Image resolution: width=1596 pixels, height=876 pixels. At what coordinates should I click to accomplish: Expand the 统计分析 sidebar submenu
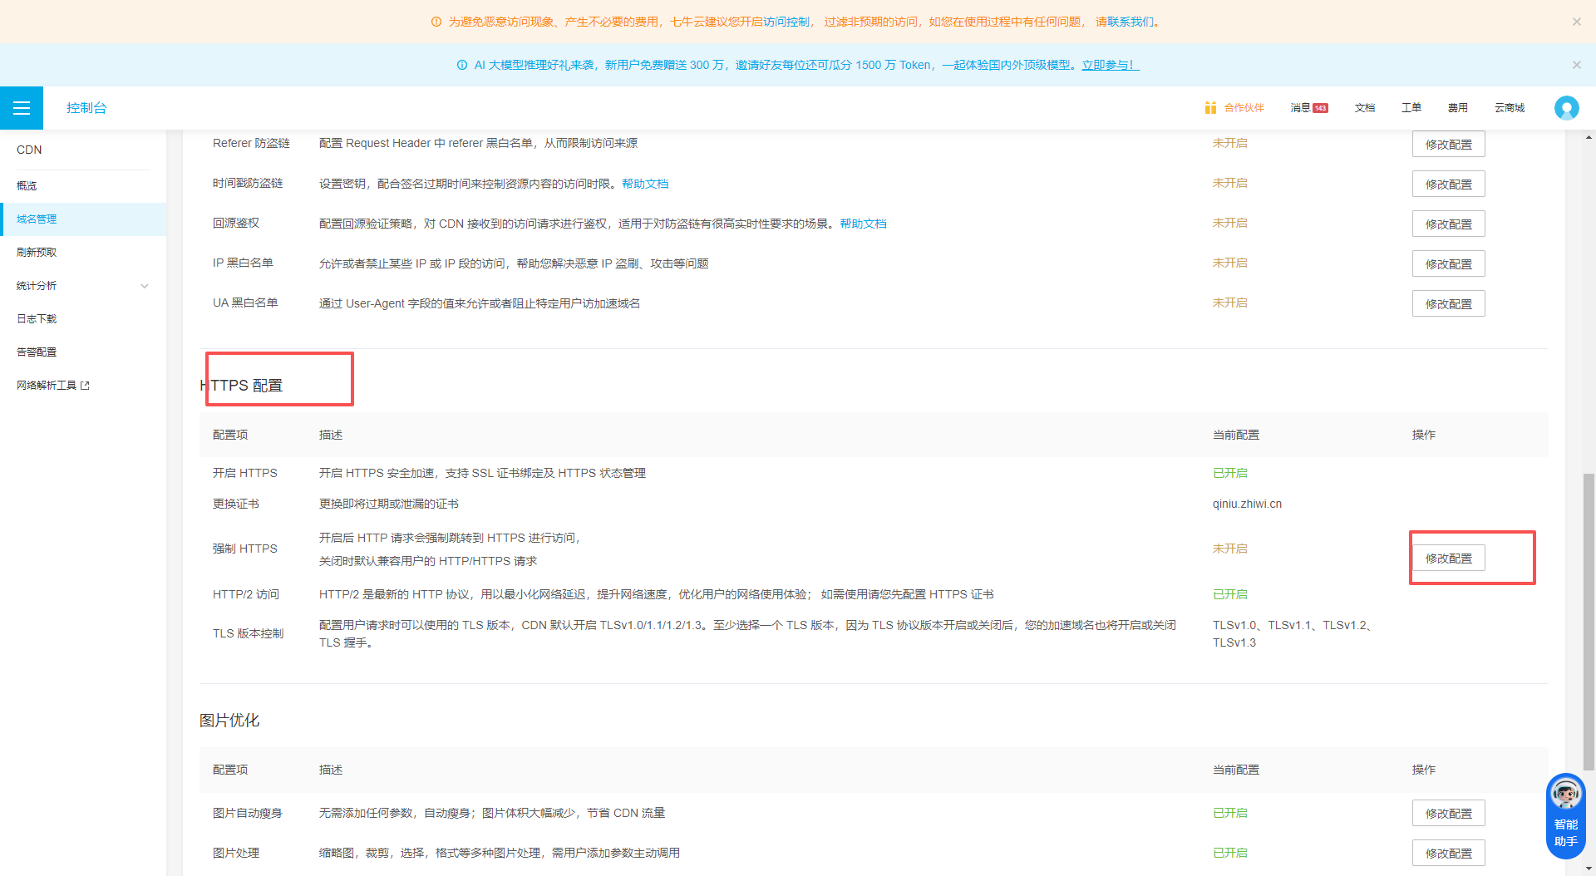point(144,286)
